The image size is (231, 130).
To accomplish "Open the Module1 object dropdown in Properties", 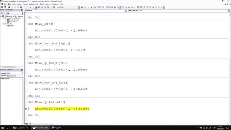I will pyautogui.click(x=22, y=73).
